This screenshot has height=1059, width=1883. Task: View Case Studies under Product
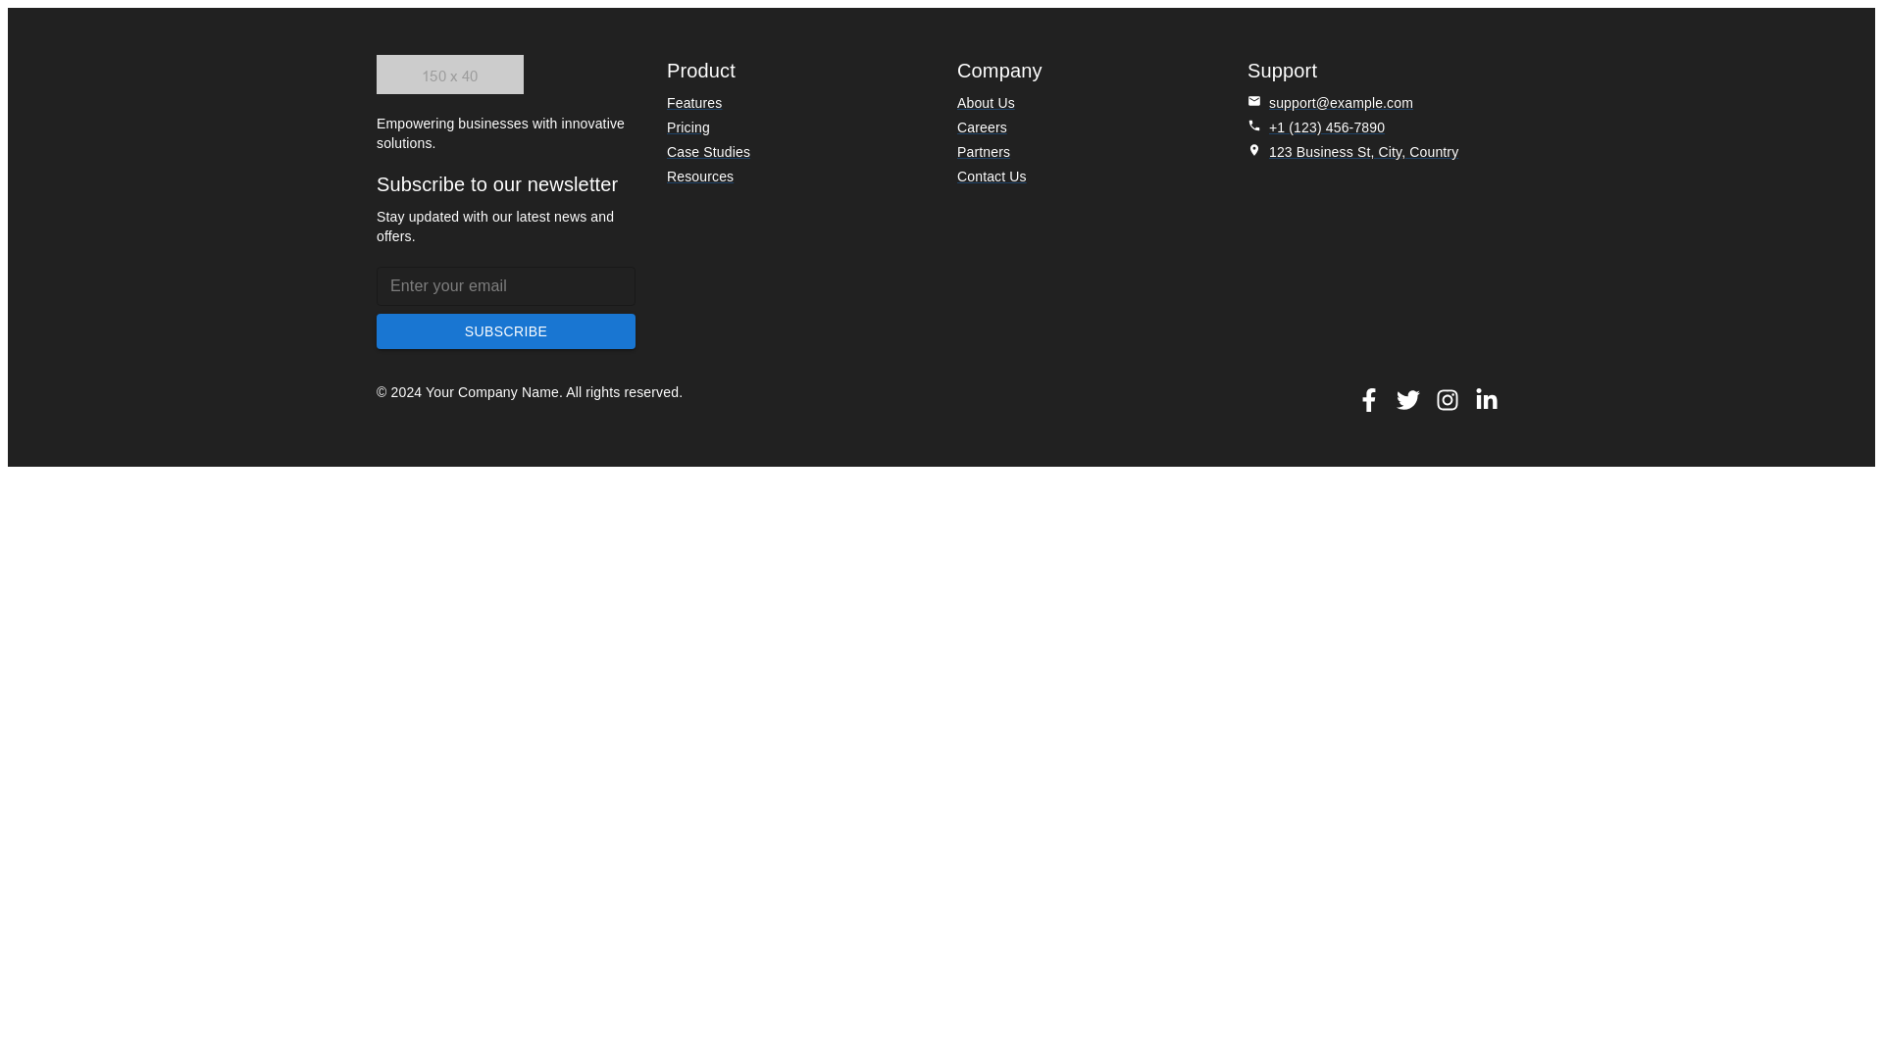point(708,152)
